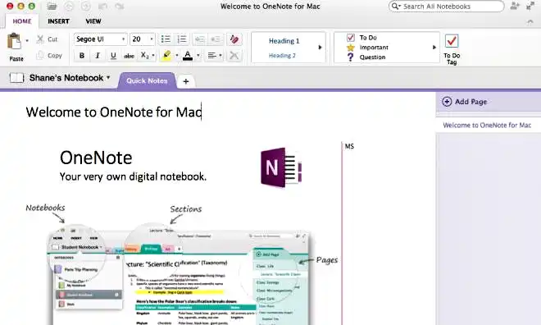The image size is (541, 325).
Task: Cut the selected content
Action: [48, 39]
